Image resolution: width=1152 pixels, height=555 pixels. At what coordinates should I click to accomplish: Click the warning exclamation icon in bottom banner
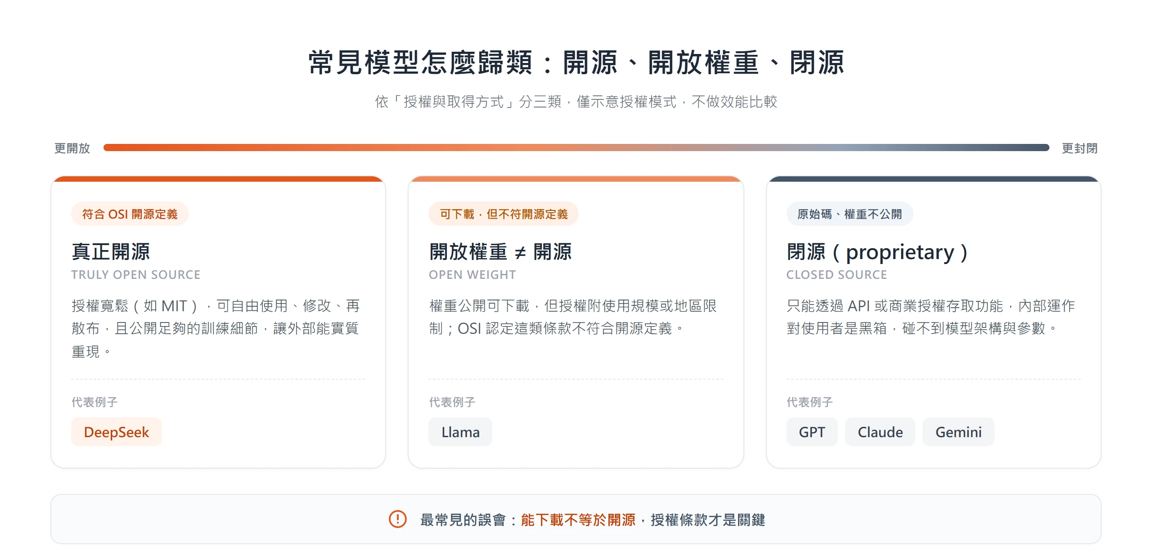397,519
